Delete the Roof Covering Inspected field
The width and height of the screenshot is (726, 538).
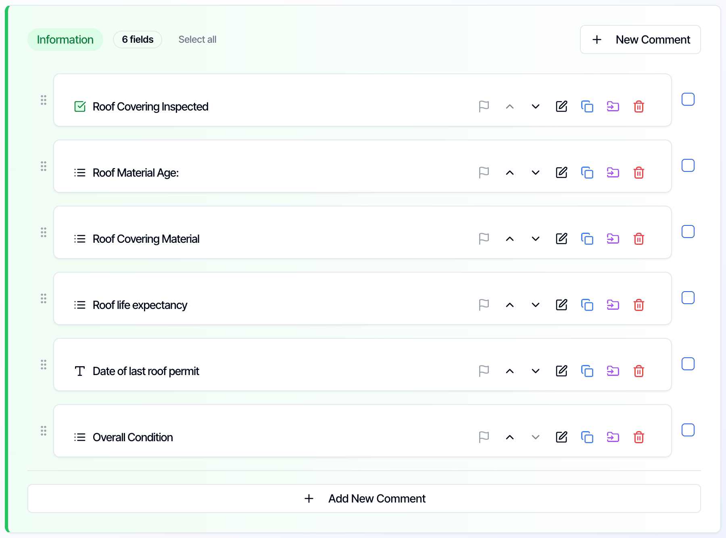(x=639, y=106)
